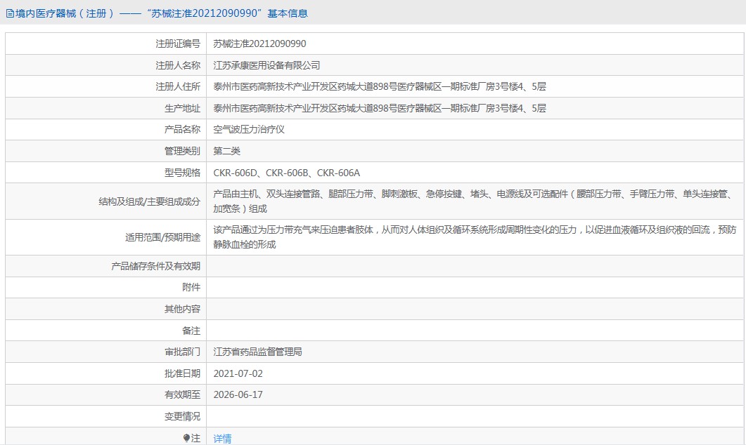Screen dimensions: 746x445
Task: Click the 结构及组成/主要组成成分 label
Action: 150,201
